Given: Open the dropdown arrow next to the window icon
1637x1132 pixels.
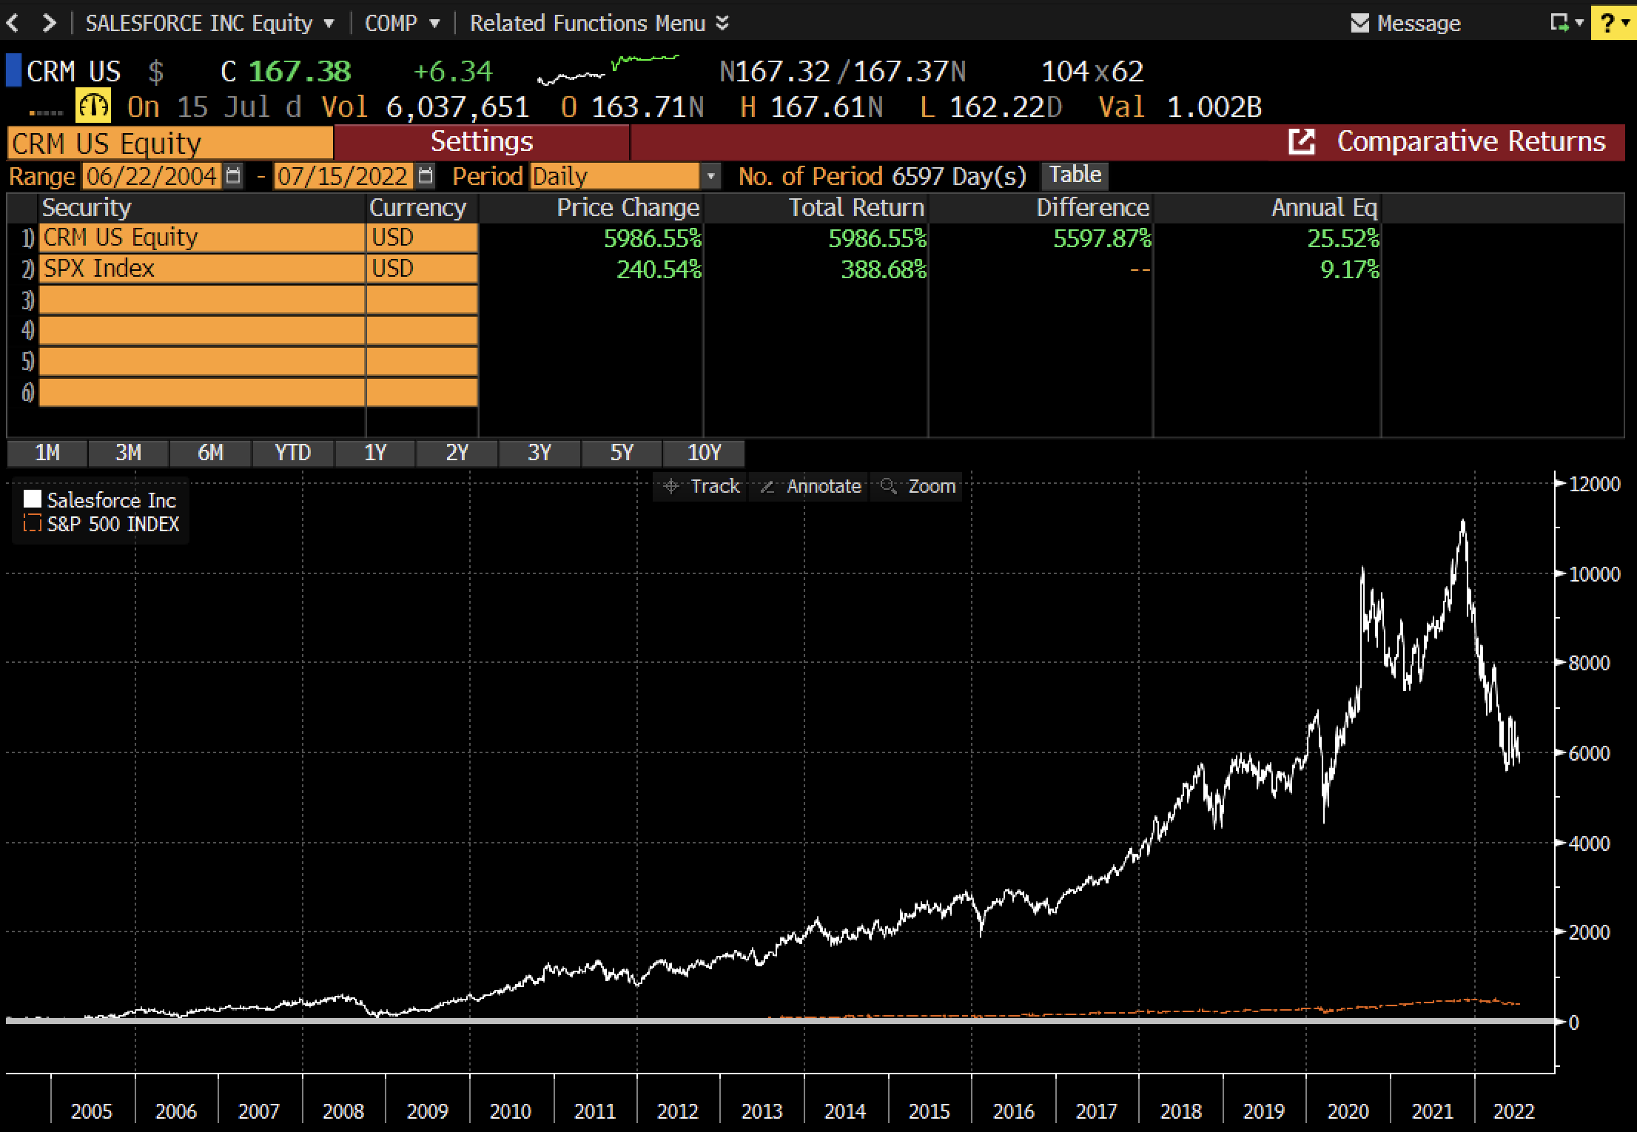Looking at the screenshot, I should tap(1579, 23).
